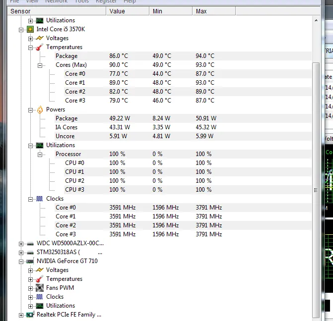Click the NVIDIA GeForce GT 710 card icon
333x321 pixels.
tap(30, 261)
